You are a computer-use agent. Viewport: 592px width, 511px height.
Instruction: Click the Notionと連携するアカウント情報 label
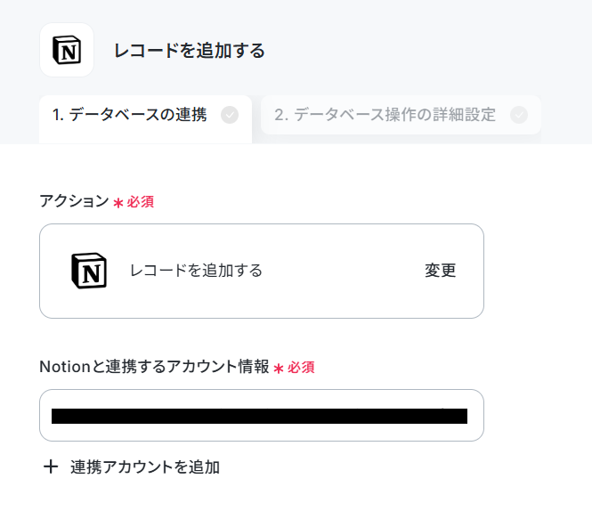[154, 367]
